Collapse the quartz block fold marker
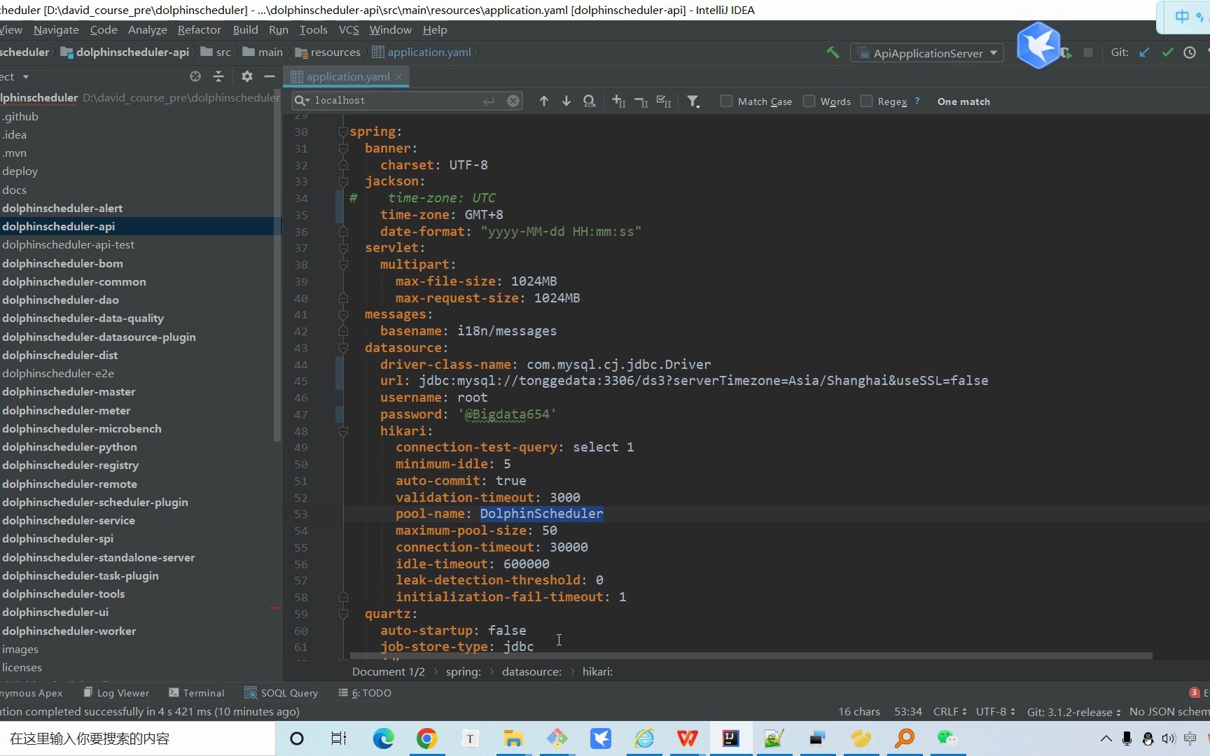Image resolution: width=1210 pixels, height=756 pixels. coord(343,614)
